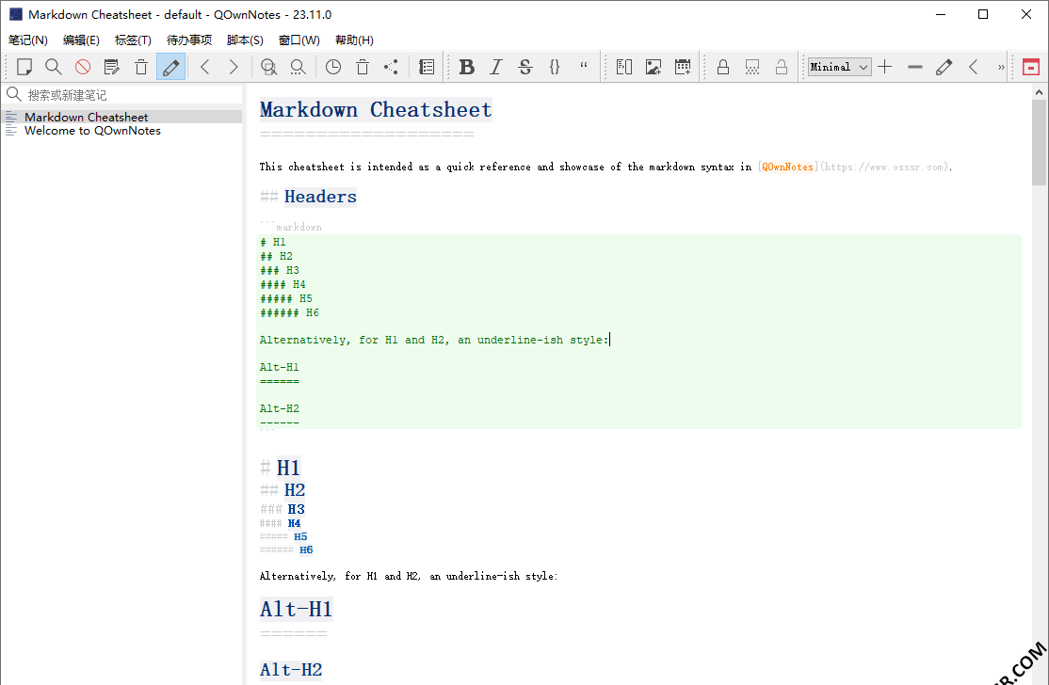
Task: Show note version history clock icon
Action: (x=333, y=67)
